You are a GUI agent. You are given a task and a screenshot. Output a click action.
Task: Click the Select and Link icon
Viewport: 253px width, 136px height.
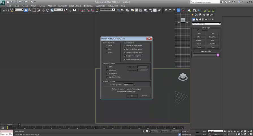pos(3,10)
